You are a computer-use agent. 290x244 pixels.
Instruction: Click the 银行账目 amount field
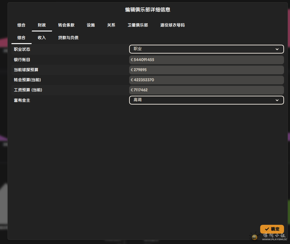pyautogui.click(x=206, y=60)
